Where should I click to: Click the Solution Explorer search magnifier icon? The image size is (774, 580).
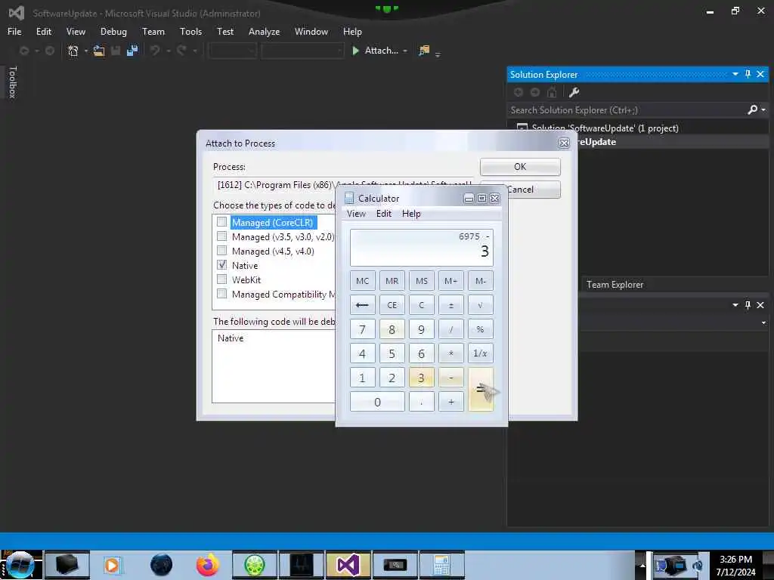[x=752, y=110]
